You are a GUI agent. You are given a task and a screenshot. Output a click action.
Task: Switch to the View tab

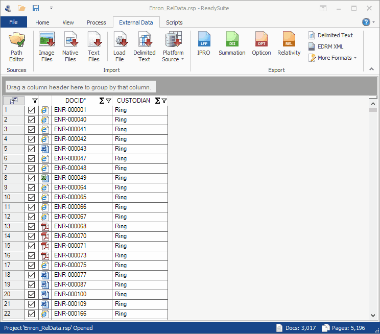click(x=68, y=22)
